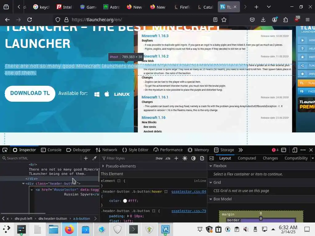Open the Minecraft 1.16.1 link
This screenshot has height=236, width=315.
point(155,97)
